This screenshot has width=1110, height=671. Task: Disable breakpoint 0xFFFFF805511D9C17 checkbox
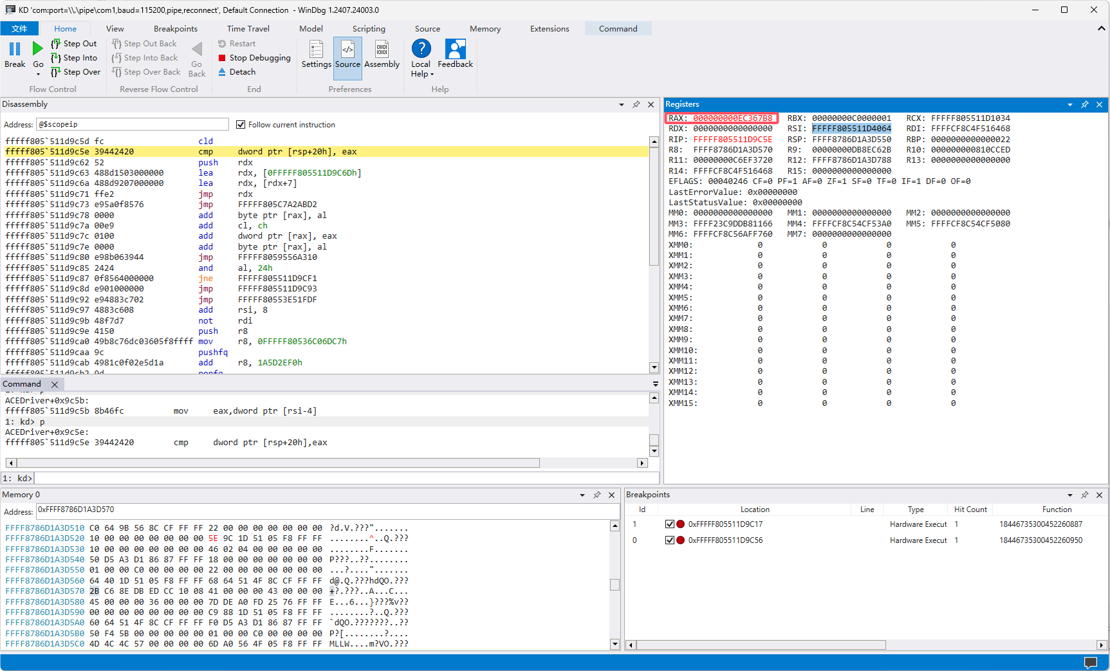[x=670, y=524]
